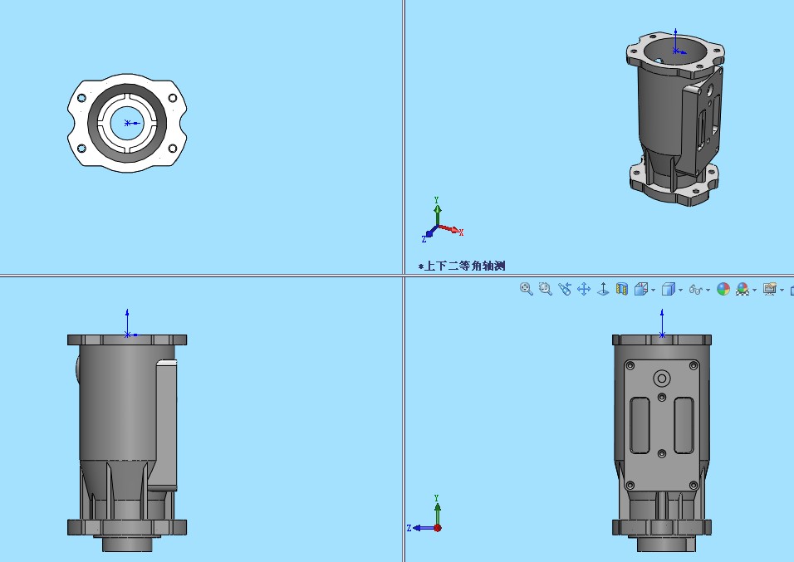The image size is (794, 562).
Task: Open Edit Appearance color ball
Action: [723, 289]
